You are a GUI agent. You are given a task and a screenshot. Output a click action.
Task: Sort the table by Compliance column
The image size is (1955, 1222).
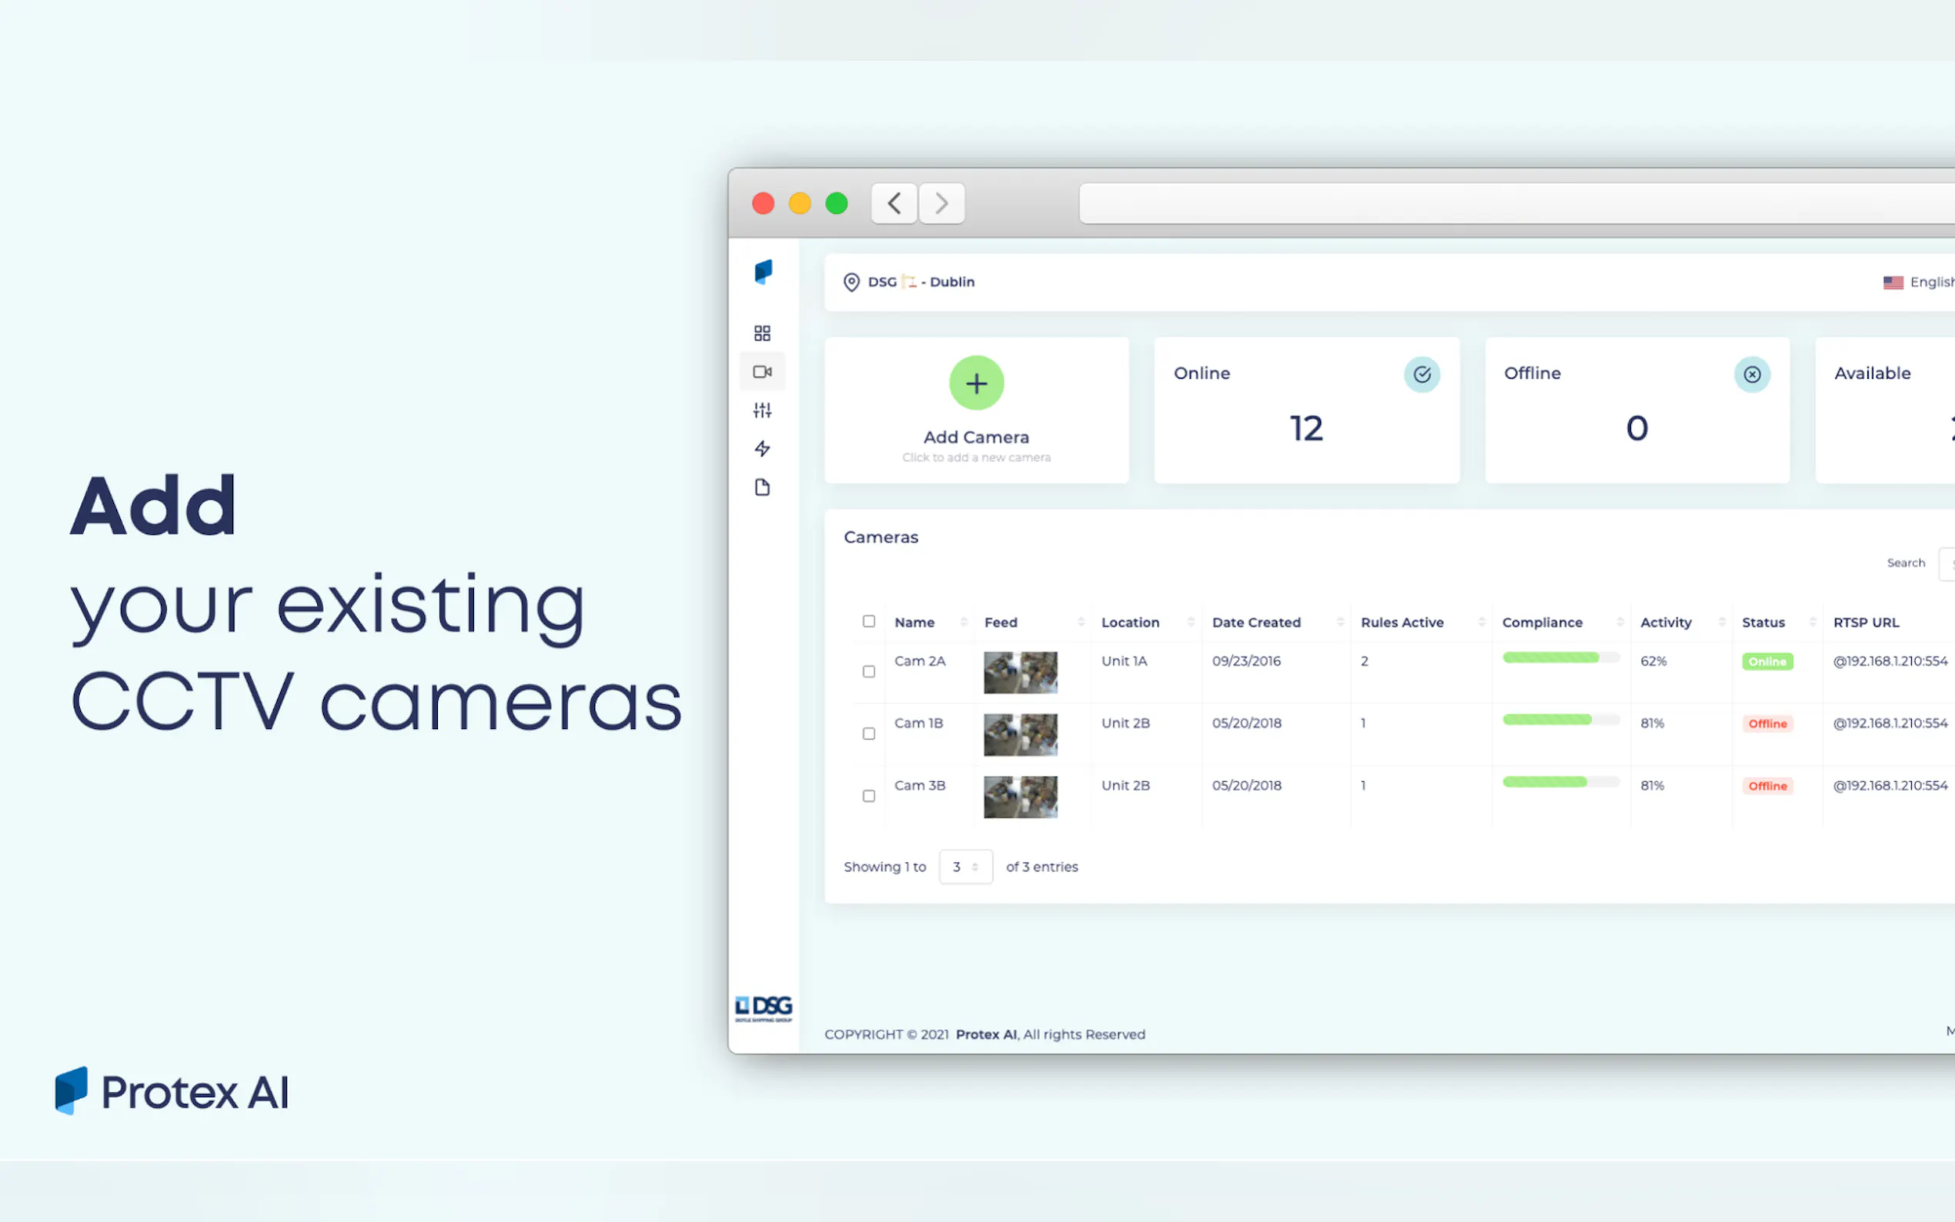pyautogui.click(x=1541, y=623)
